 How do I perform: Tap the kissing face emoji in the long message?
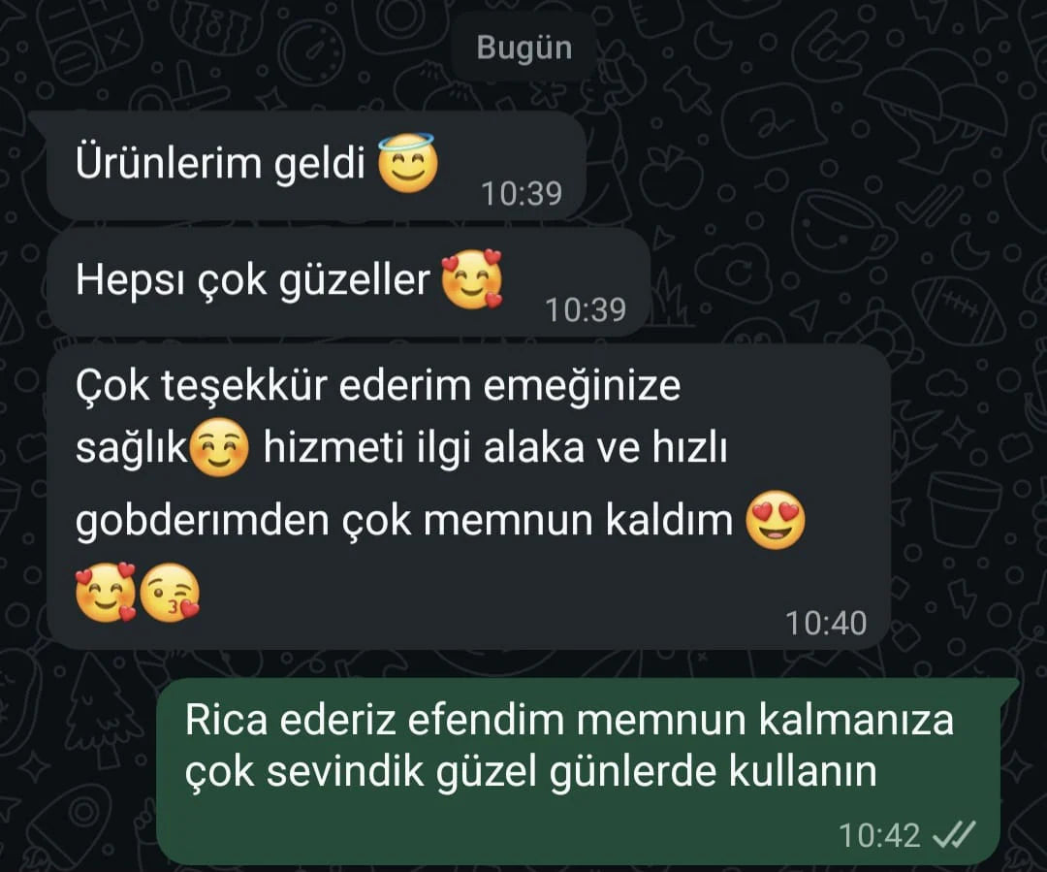[x=171, y=594]
